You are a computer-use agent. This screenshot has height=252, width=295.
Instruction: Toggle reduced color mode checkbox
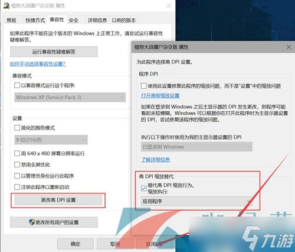(x=17, y=128)
